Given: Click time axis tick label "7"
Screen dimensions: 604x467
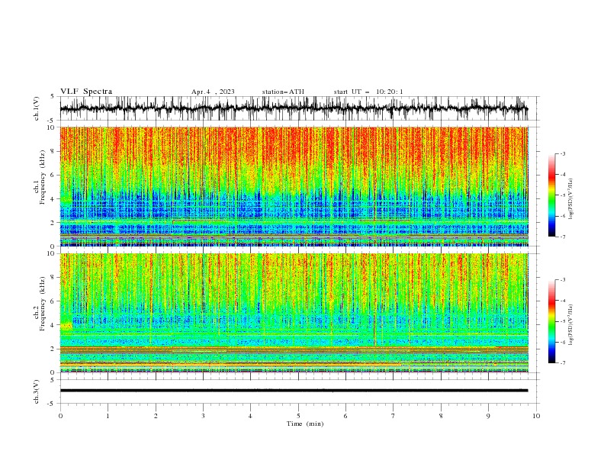Looking at the screenshot, I should [394, 416].
